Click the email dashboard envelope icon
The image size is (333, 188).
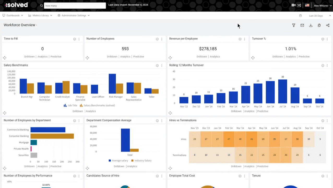(302, 25)
